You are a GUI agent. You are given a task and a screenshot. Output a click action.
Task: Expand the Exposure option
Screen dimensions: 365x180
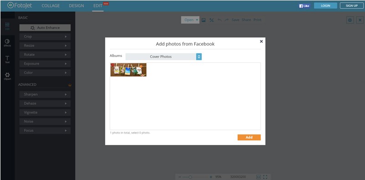coord(45,64)
